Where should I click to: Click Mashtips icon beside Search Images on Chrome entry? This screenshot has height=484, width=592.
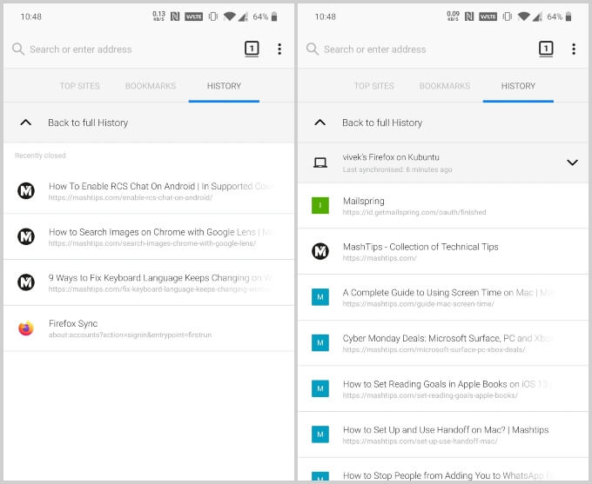pyautogui.click(x=26, y=236)
